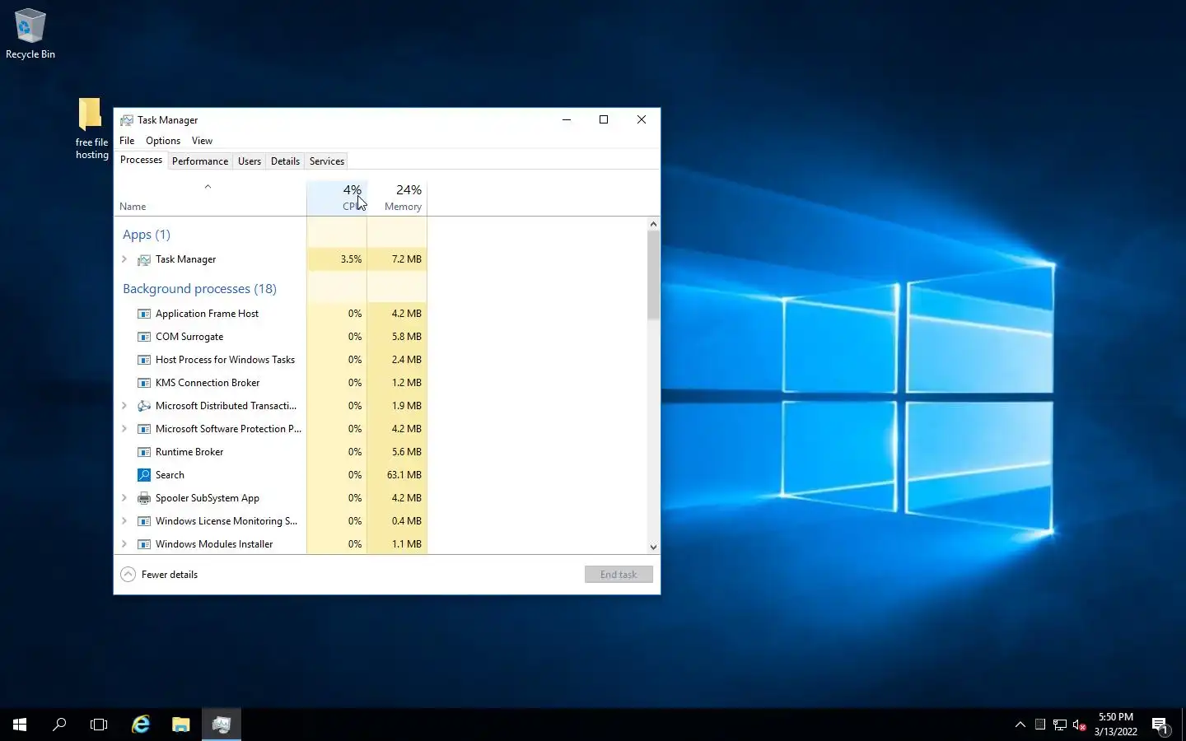Select the Background processes (18) heading

click(199, 289)
